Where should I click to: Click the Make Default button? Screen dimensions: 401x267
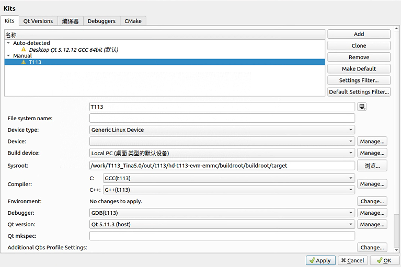point(359,68)
